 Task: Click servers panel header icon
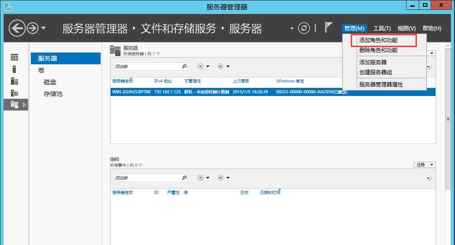(x=115, y=51)
